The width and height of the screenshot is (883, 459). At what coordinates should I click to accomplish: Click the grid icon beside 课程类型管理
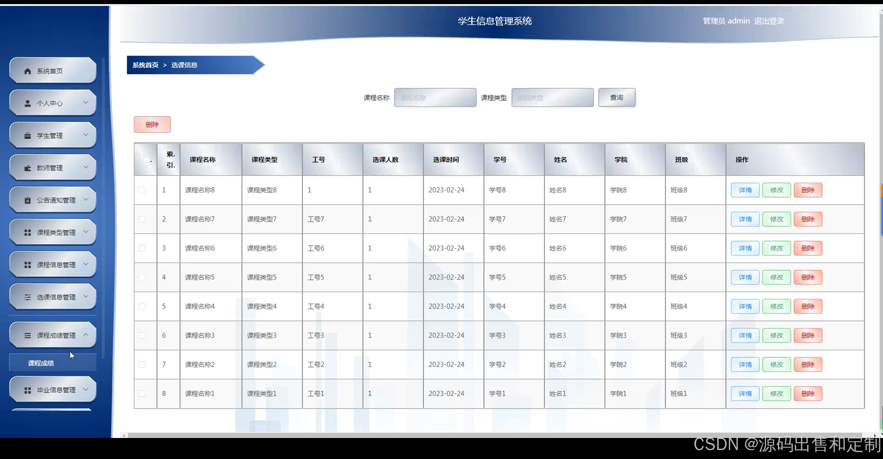tap(28, 233)
